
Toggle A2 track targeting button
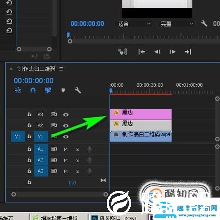[x=41, y=160]
